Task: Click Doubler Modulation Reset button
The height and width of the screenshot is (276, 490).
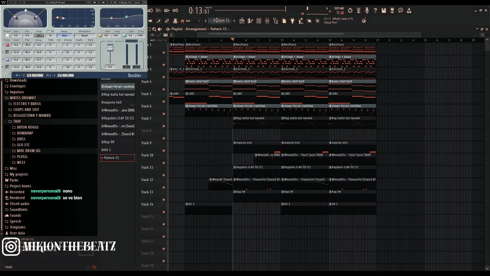Action: (x=85, y=35)
